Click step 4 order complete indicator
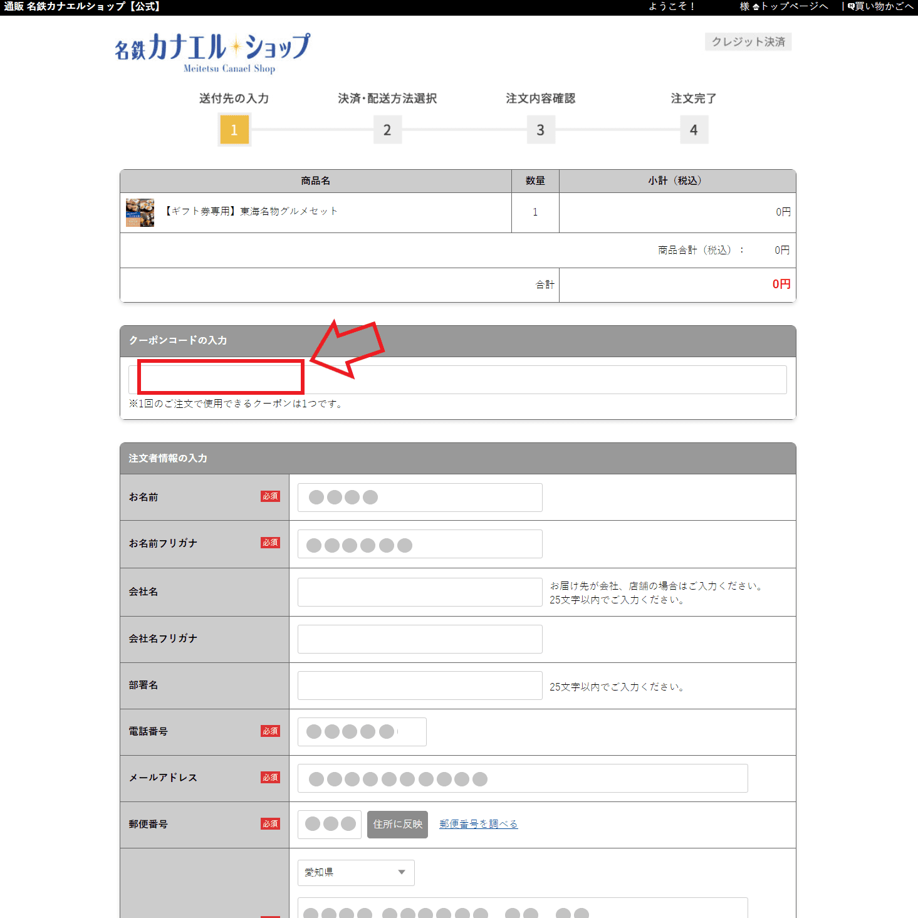918x918 pixels. click(694, 130)
